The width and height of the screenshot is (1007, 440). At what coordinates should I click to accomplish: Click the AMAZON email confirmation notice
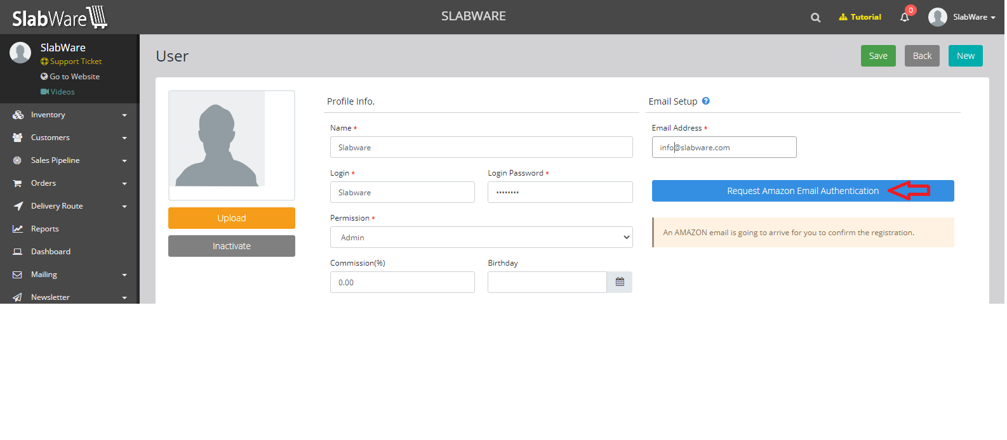pos(803,233)
